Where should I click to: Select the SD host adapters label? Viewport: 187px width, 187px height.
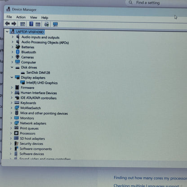(32, 138)
